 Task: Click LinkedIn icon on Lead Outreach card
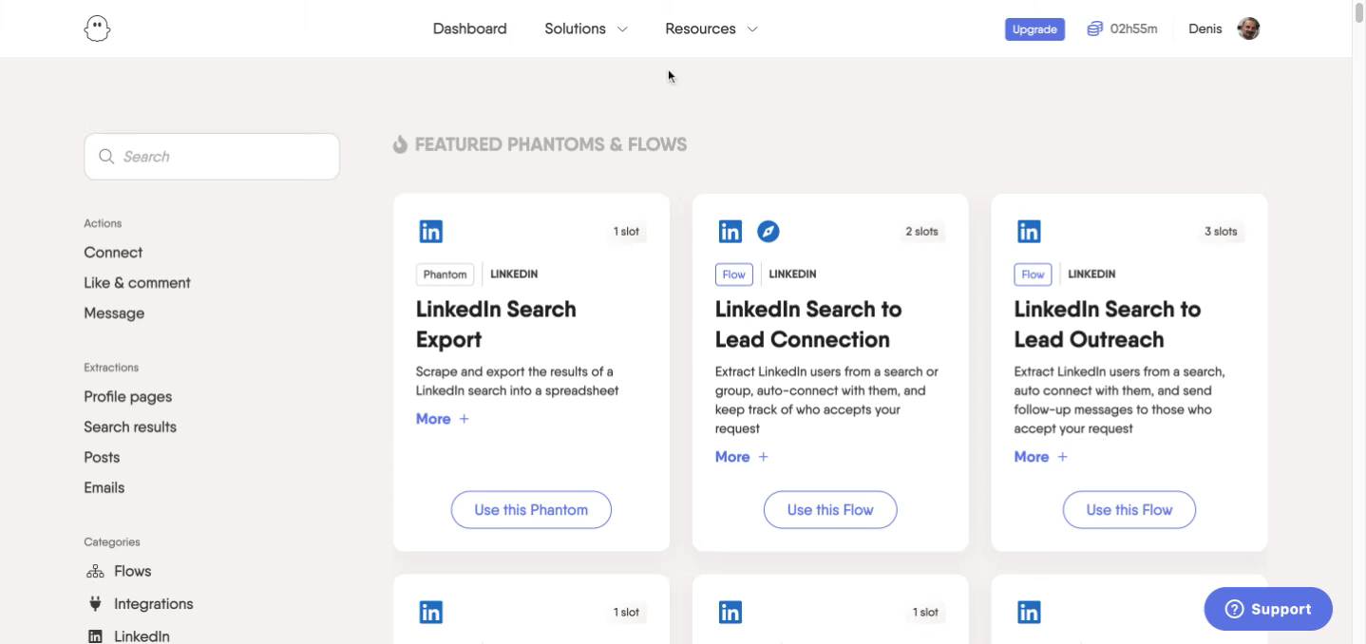point(1029,232)
